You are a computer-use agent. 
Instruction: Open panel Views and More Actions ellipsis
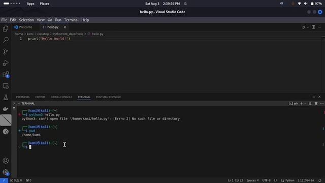point(313,97)
